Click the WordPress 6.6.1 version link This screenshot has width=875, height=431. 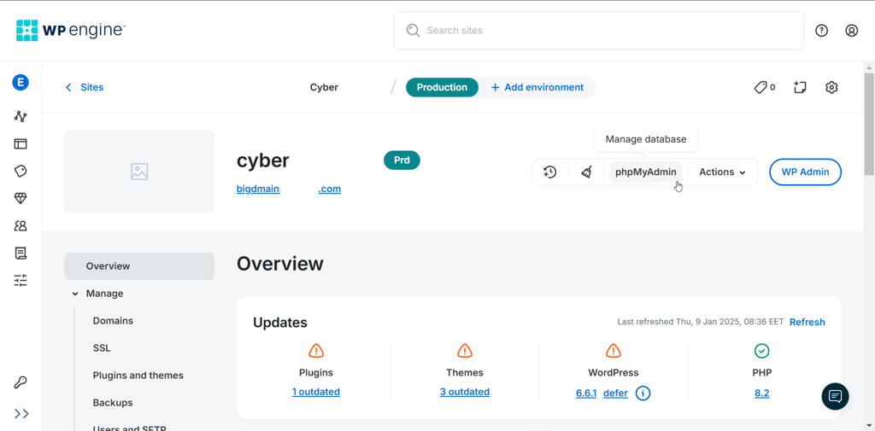pyautogui.click(x=586, y=393)
